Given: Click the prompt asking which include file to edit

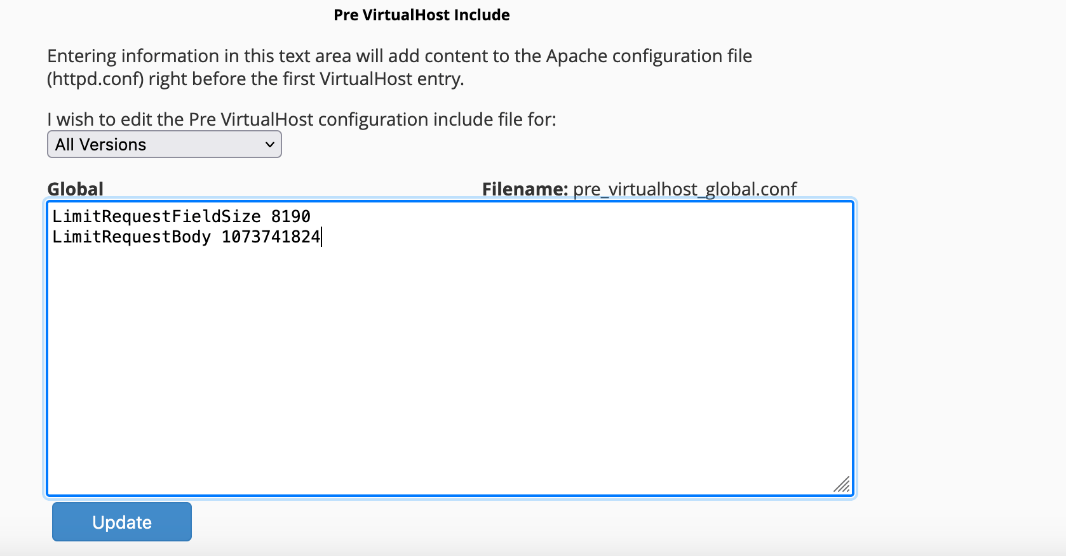Looking at the screenshot, I should 301,119.
